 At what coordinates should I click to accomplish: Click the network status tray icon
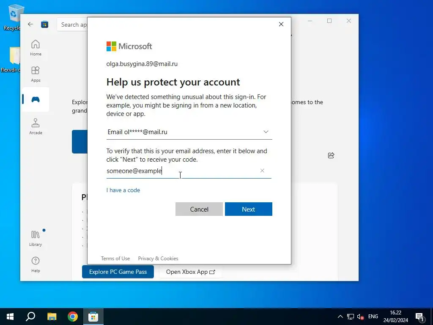351,317
